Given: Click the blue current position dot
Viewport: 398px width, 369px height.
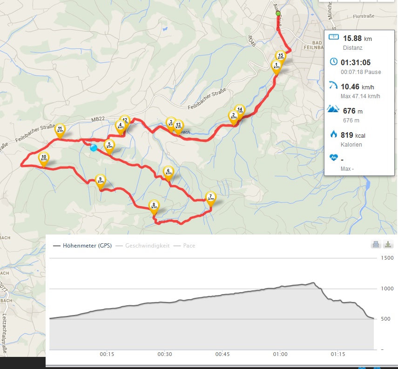Looking at the screenshot, I should [94, 148].
